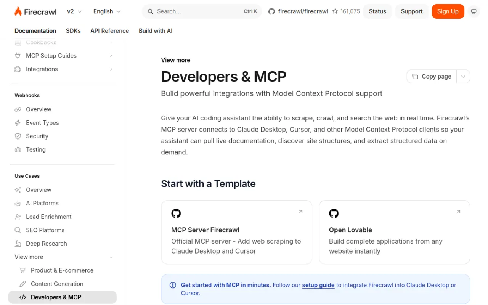Open the English language selector
The height and width of the screenshot is (305, 488).
pyautogui.click(x=107, y=11)
